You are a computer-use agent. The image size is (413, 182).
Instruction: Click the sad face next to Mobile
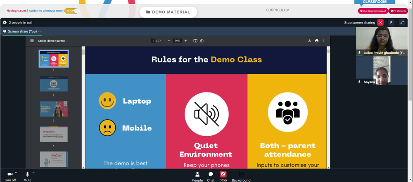point(107,128)
